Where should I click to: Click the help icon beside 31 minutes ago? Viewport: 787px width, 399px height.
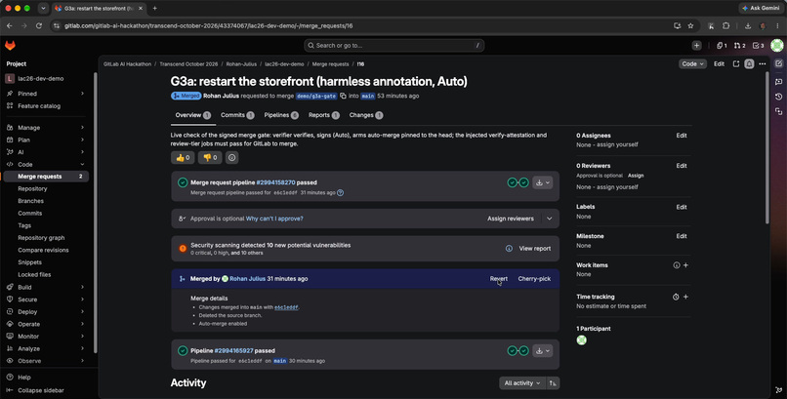pos(341,192)
